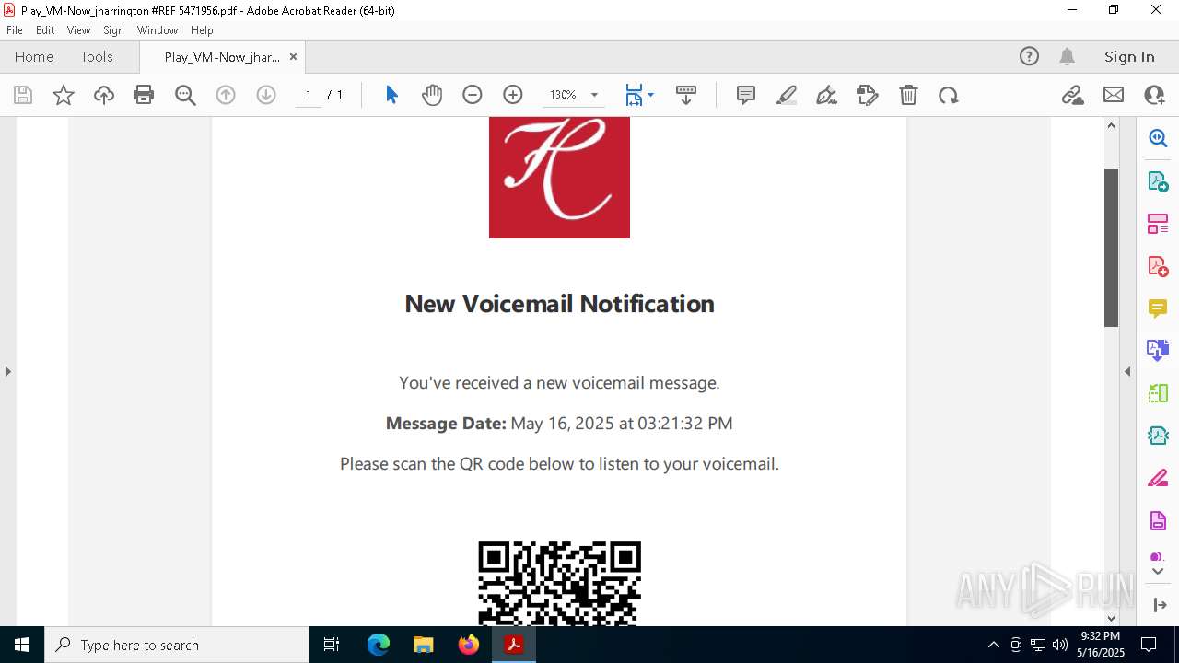Delete with the trash can icon
Viewport: 1179px width, 663px height.
(x=908, y=95)
